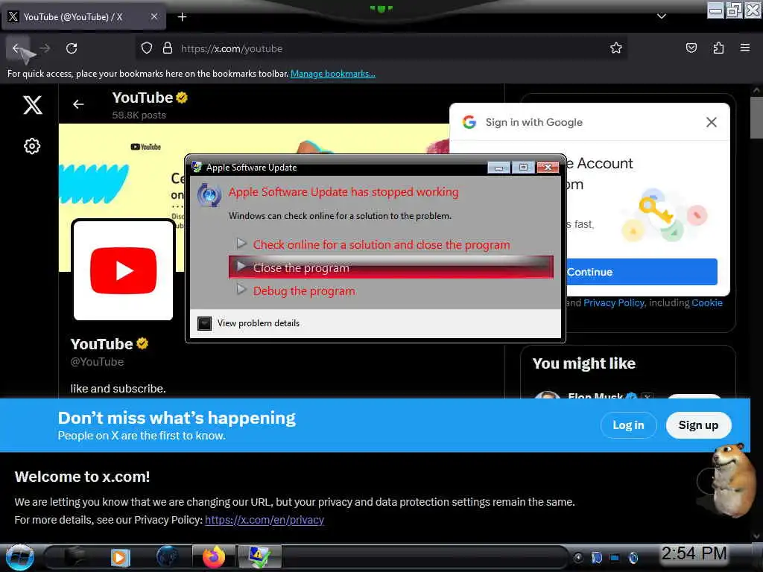
Task: Click the hamster desktop mascot
Action: click(734, 479)
